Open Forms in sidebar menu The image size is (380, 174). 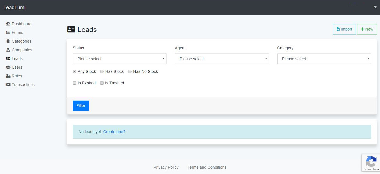point(14,33)
